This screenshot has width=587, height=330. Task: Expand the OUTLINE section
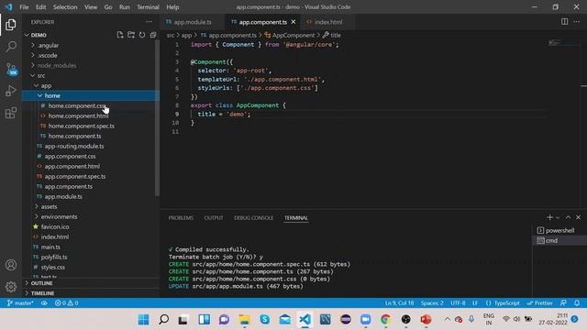(91, 283)
